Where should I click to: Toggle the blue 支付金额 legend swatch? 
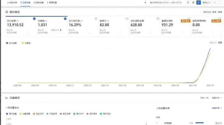(x=7, y=43)
